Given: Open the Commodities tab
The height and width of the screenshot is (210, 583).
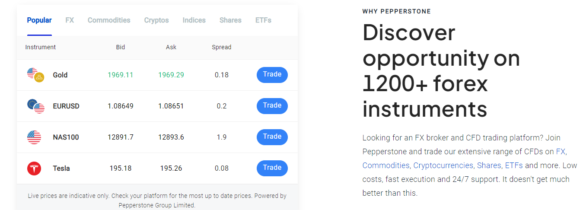Looking at the screenshot, I should [109, 20].
